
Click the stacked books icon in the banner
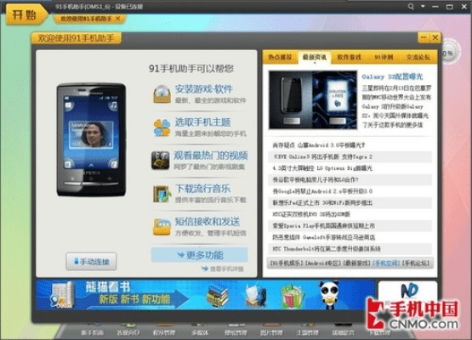click(x=218, y=296)
